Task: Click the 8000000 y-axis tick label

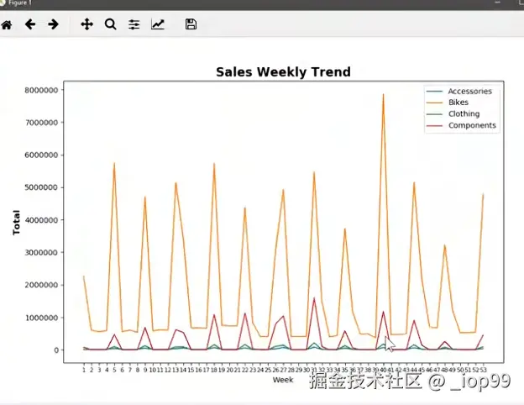Action: coord(41,90)
